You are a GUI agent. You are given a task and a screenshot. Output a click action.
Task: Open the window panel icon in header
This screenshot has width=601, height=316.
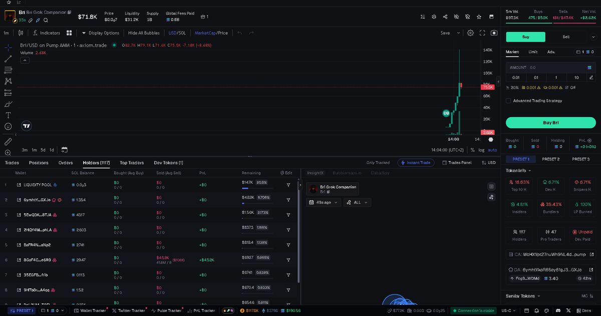coord(490,17)
